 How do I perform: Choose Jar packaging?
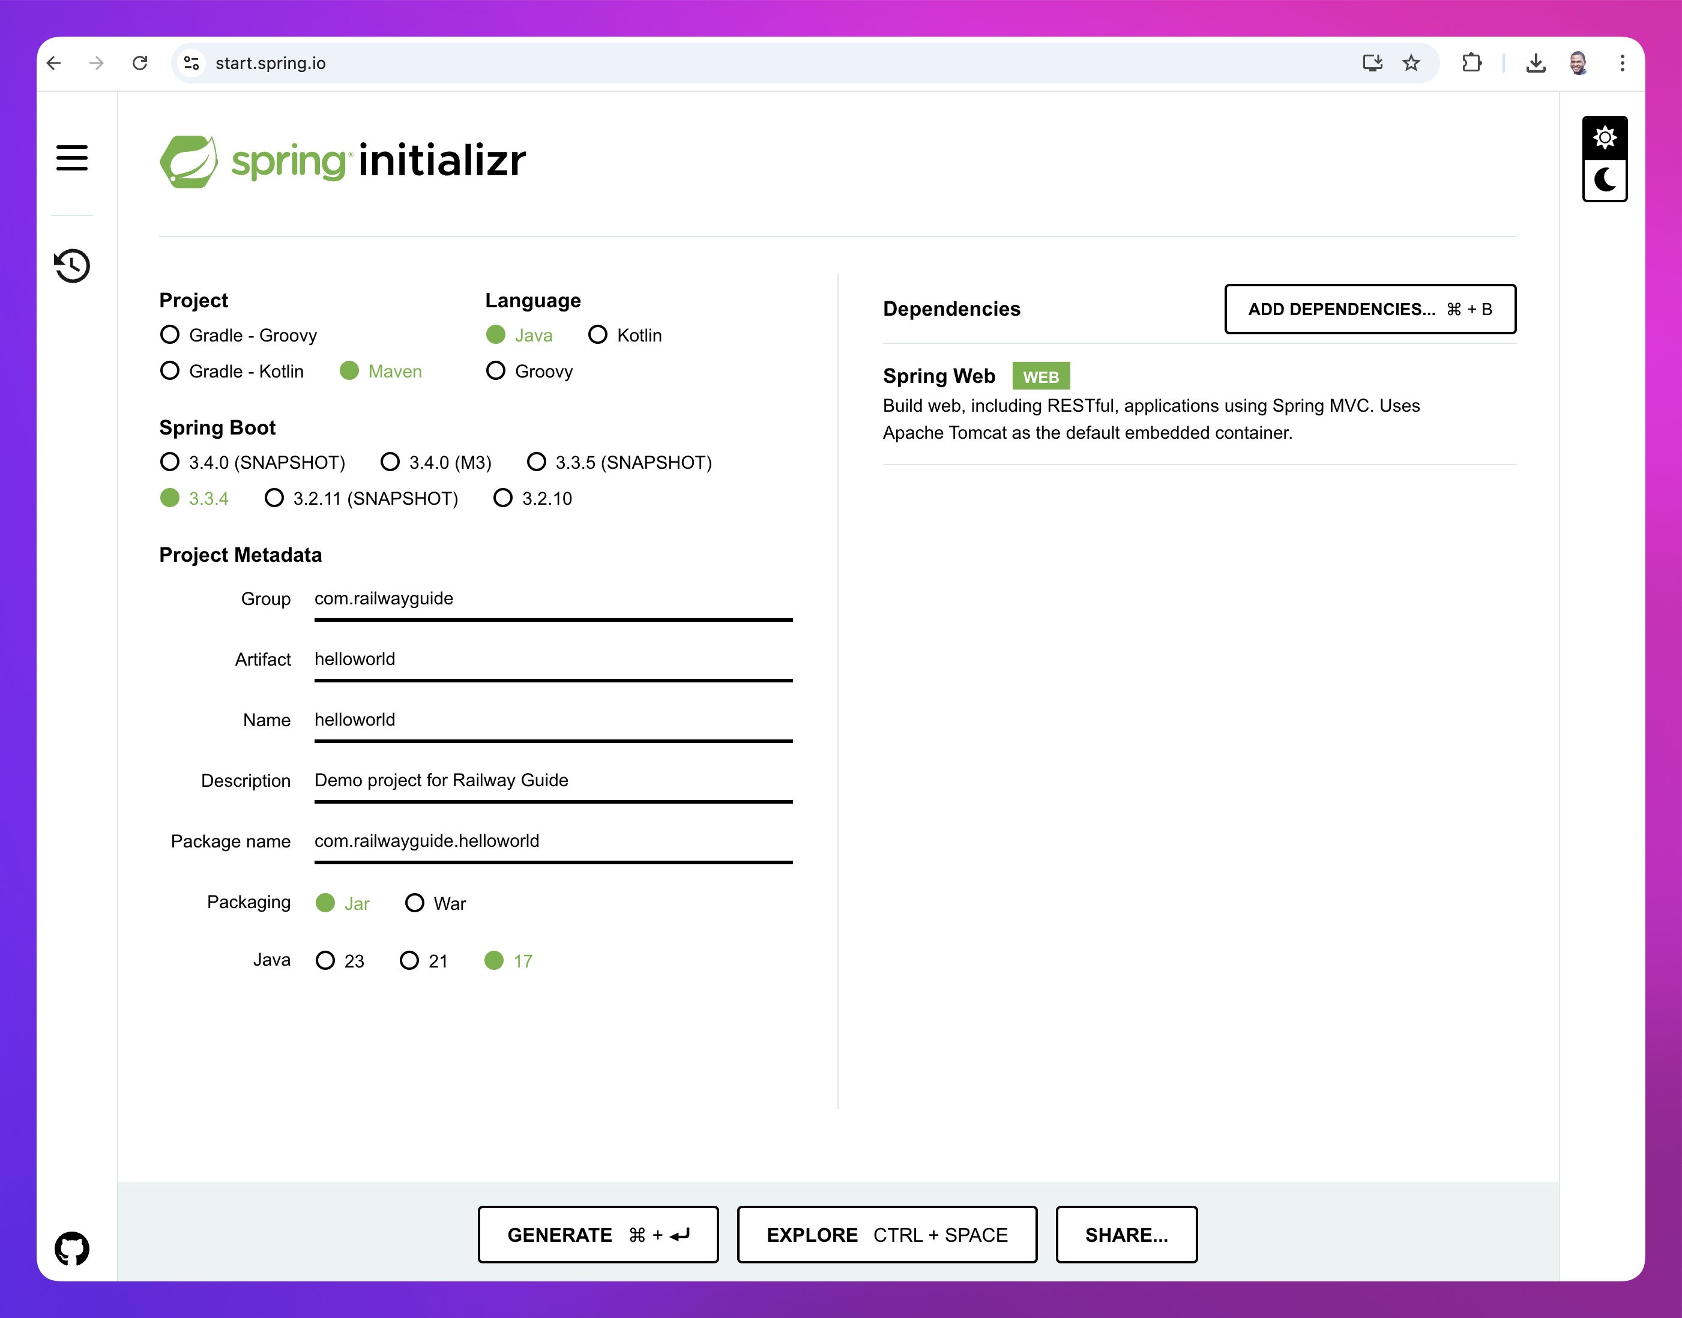(x=343, y=903)
